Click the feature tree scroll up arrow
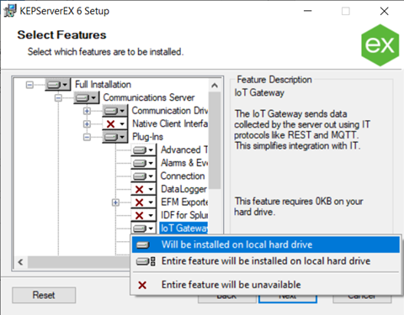Image resolution: width=404 pixels, height=315 pixels. click(215, 85)
